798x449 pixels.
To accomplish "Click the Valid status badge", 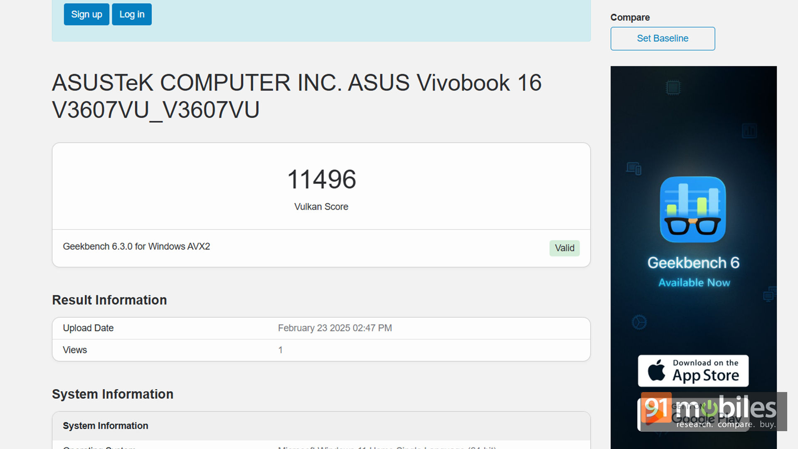I will (564, 248).
